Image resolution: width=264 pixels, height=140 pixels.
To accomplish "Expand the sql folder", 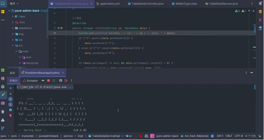I will pos(12,40).
